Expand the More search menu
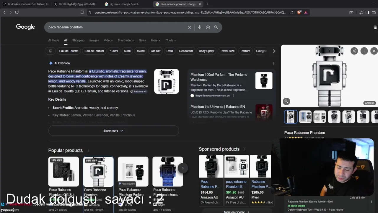 (155, 40)
